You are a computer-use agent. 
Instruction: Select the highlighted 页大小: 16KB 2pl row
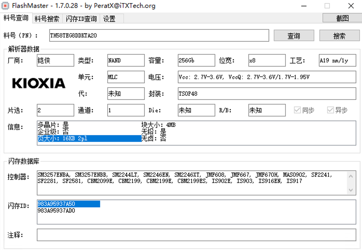[x=89, y=138]
